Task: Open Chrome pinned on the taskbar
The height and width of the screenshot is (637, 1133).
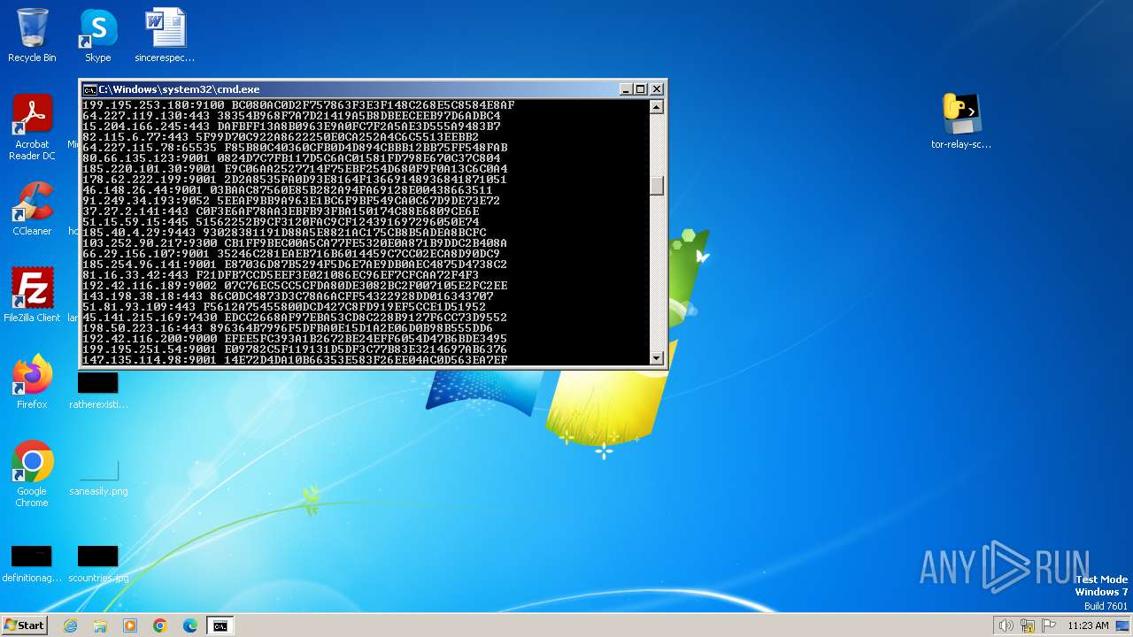Action: point(160,625)
